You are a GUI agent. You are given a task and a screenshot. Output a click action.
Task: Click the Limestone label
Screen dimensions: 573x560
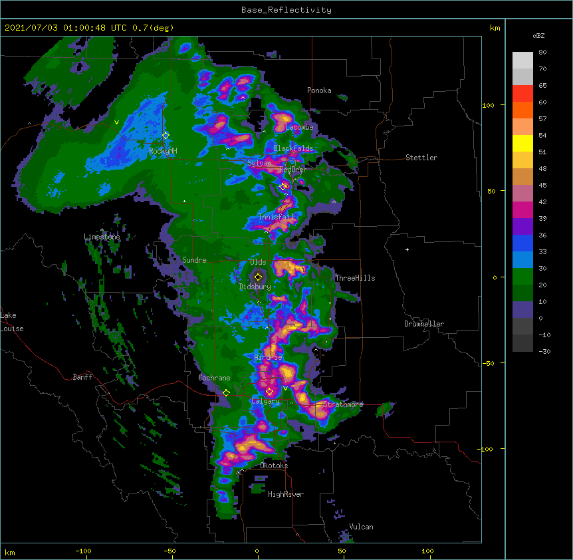pos(102,237)
